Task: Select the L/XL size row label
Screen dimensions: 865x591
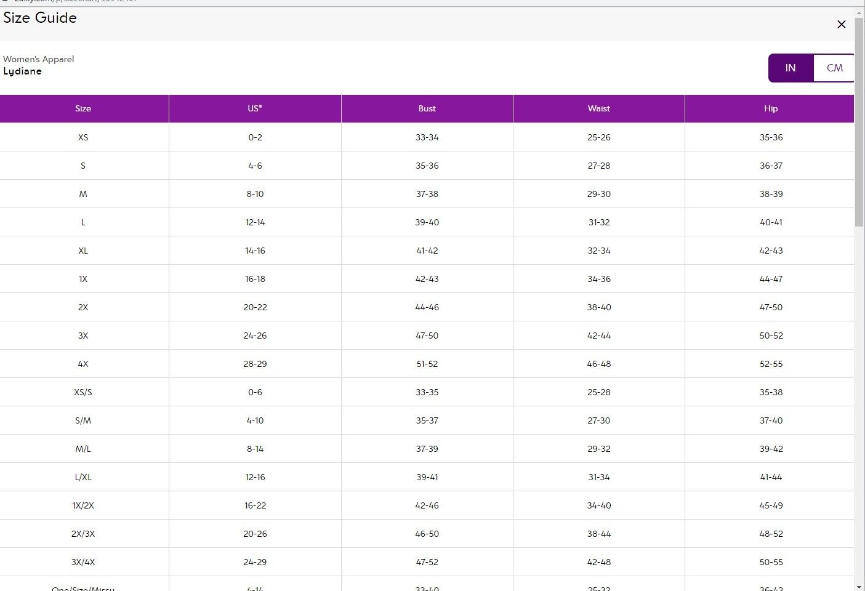Action: click(83, 477)
